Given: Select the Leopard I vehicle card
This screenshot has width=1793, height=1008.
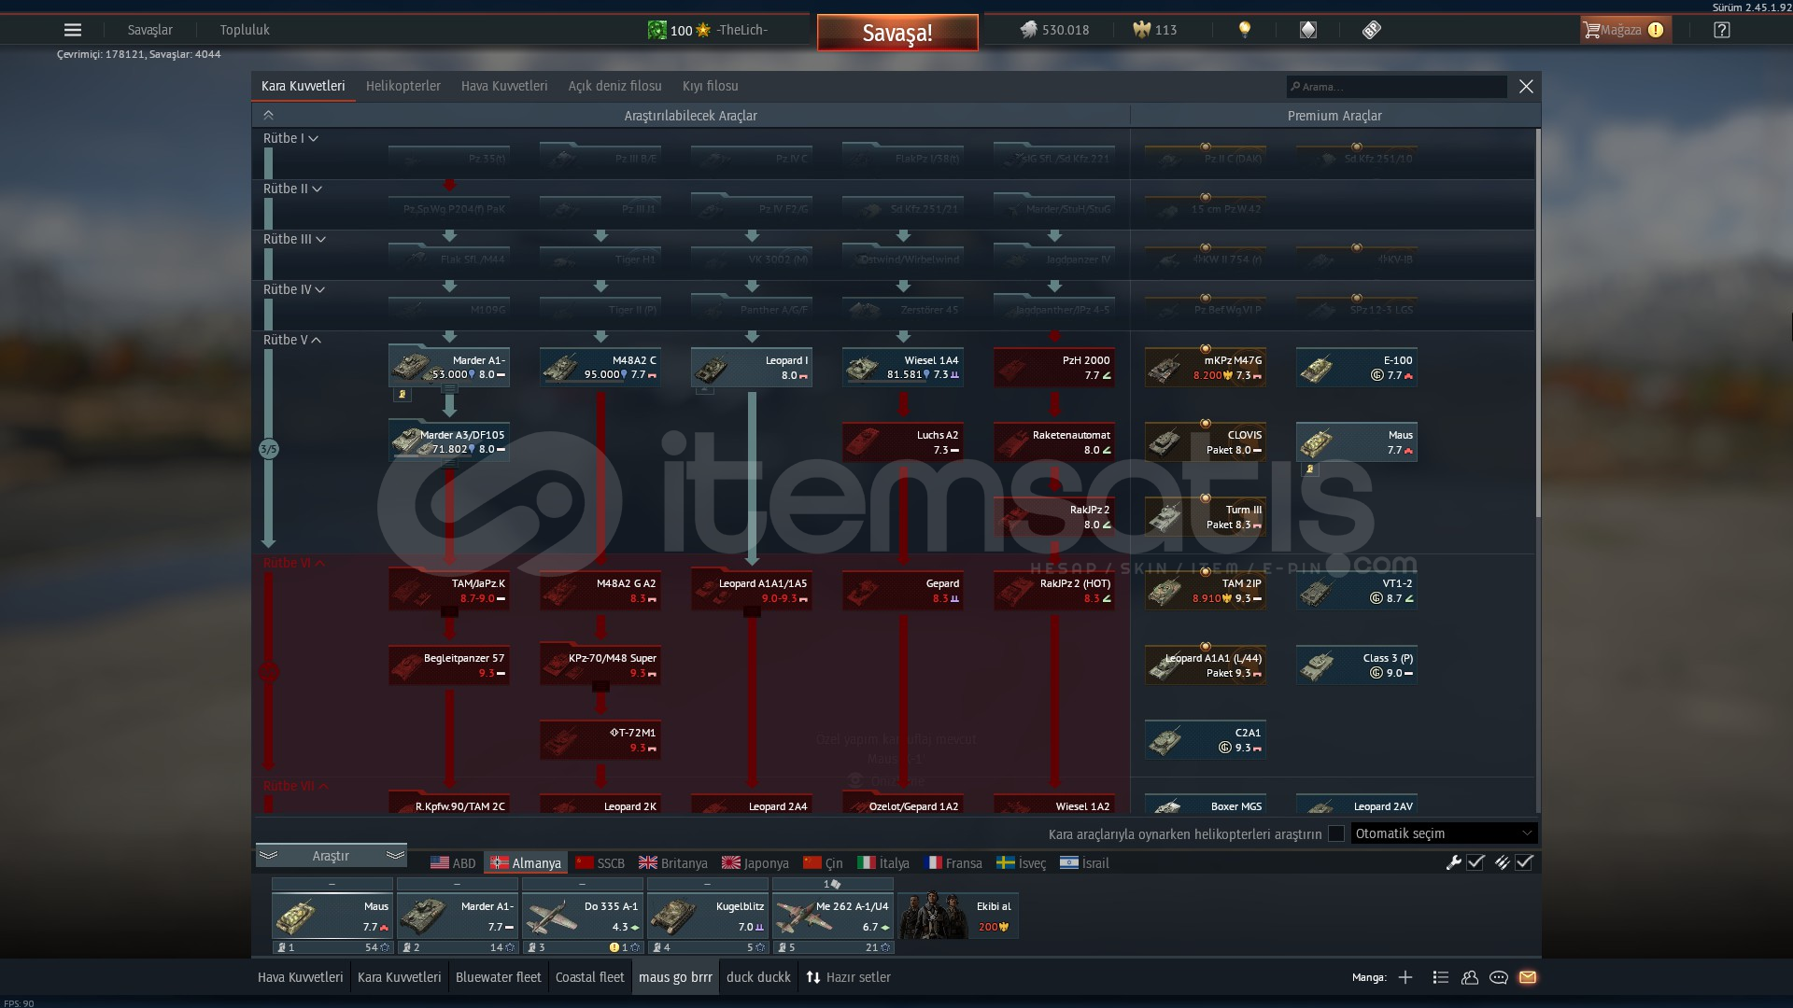Looking at the screenshot, I should 752,368.
